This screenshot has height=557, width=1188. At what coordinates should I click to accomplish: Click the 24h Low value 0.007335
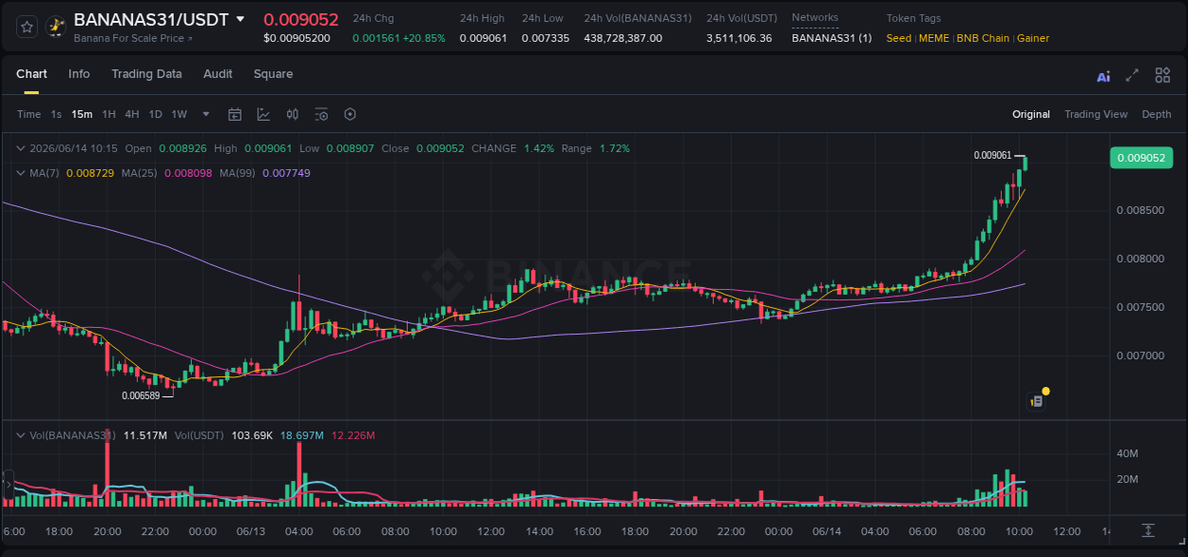pyautogui.click(x=546, y=38)
